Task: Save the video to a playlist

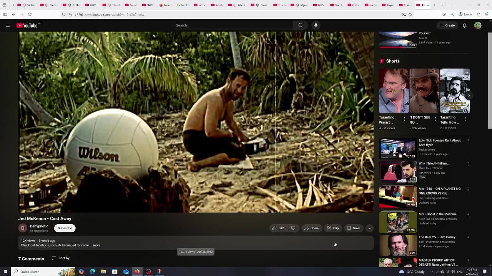Action: coord(353,228)
